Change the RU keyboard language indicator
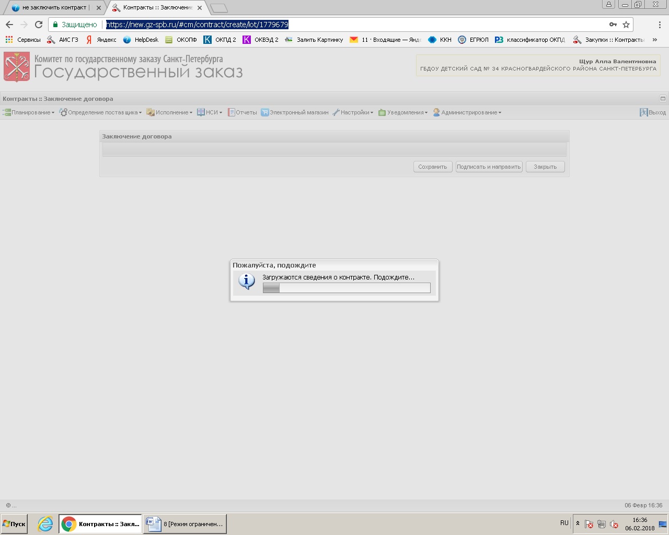This screenshot has width=669, height=535. point(564,523)
